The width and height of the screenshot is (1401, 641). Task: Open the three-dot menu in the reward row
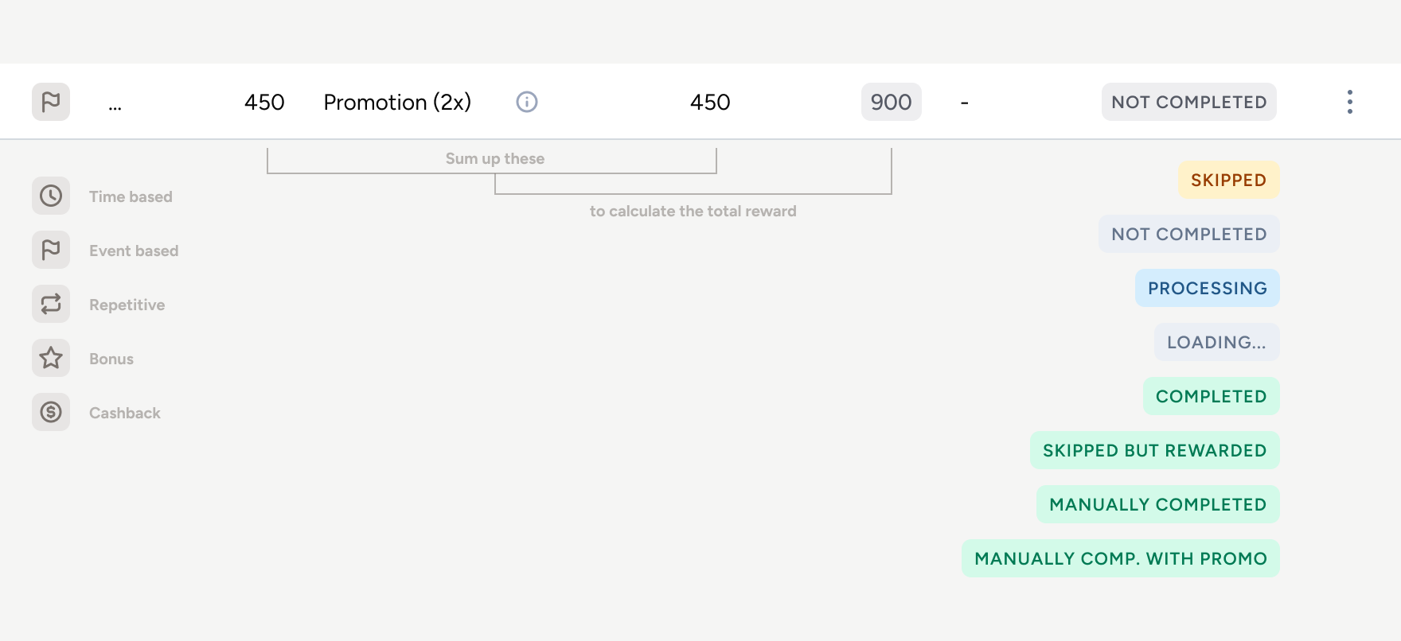[1350, 102]
